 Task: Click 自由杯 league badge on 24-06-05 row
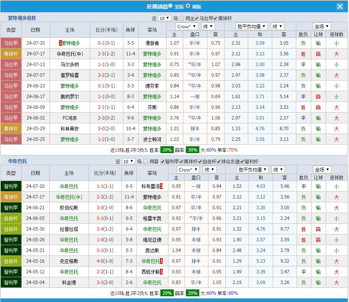click(11, 218)
